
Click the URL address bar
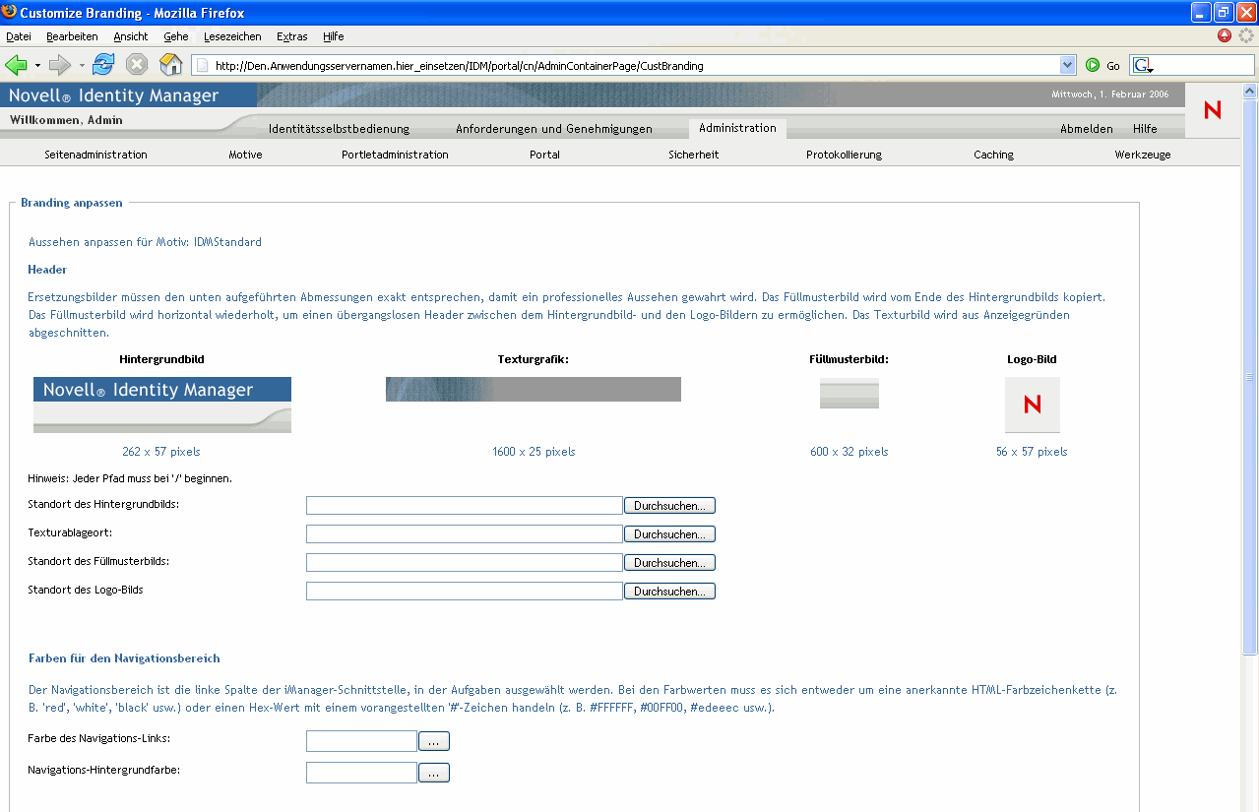click(635, 66)
